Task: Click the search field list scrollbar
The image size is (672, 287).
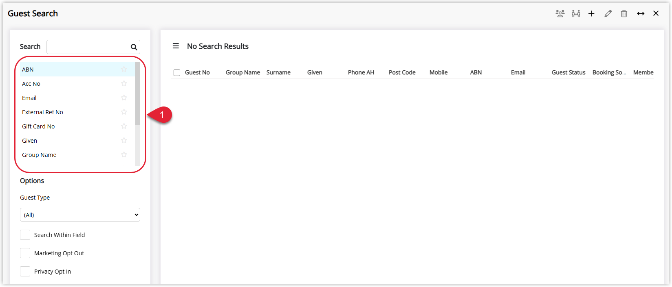Action: point(138,94)
